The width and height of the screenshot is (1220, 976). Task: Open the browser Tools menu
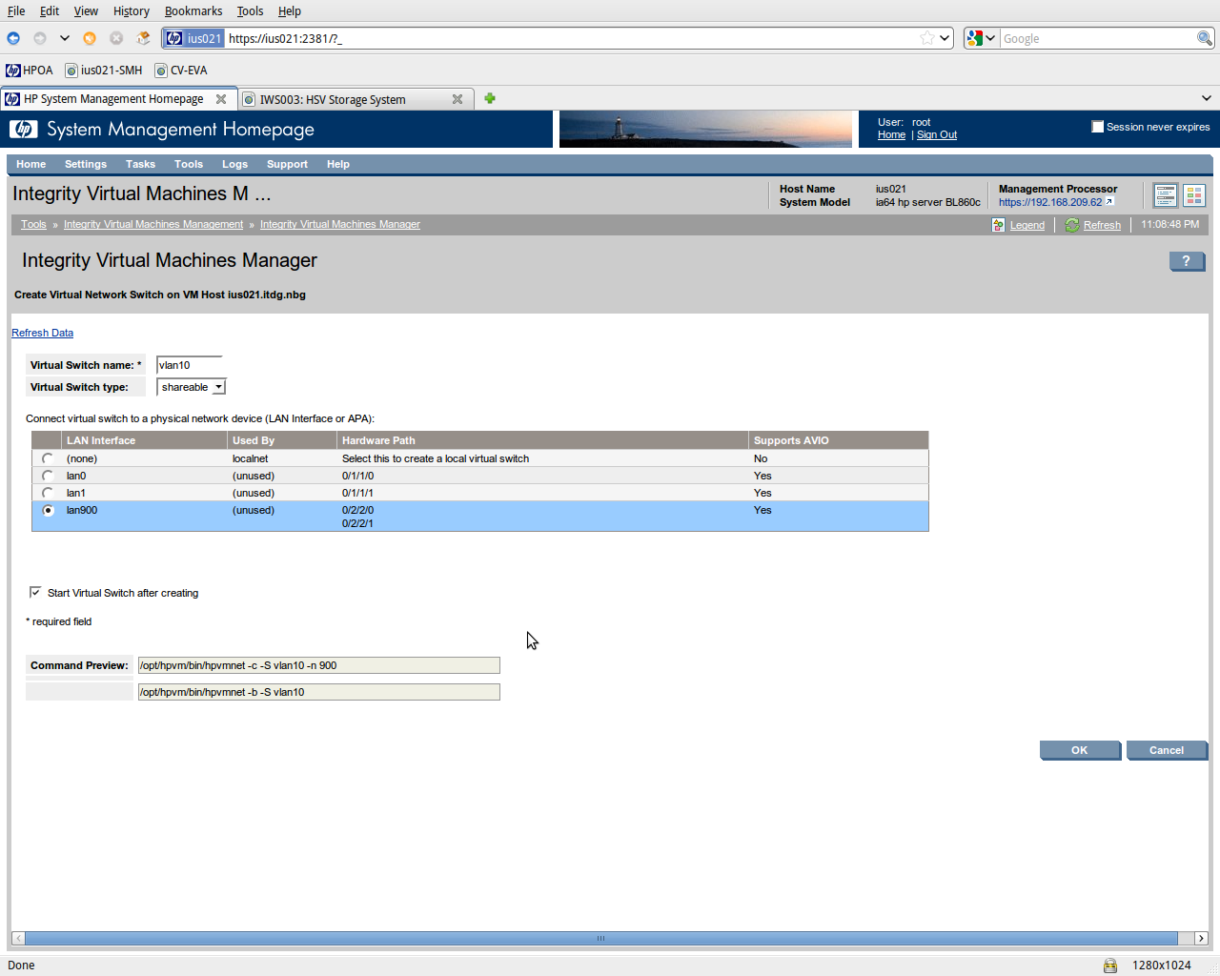[250, 11]
